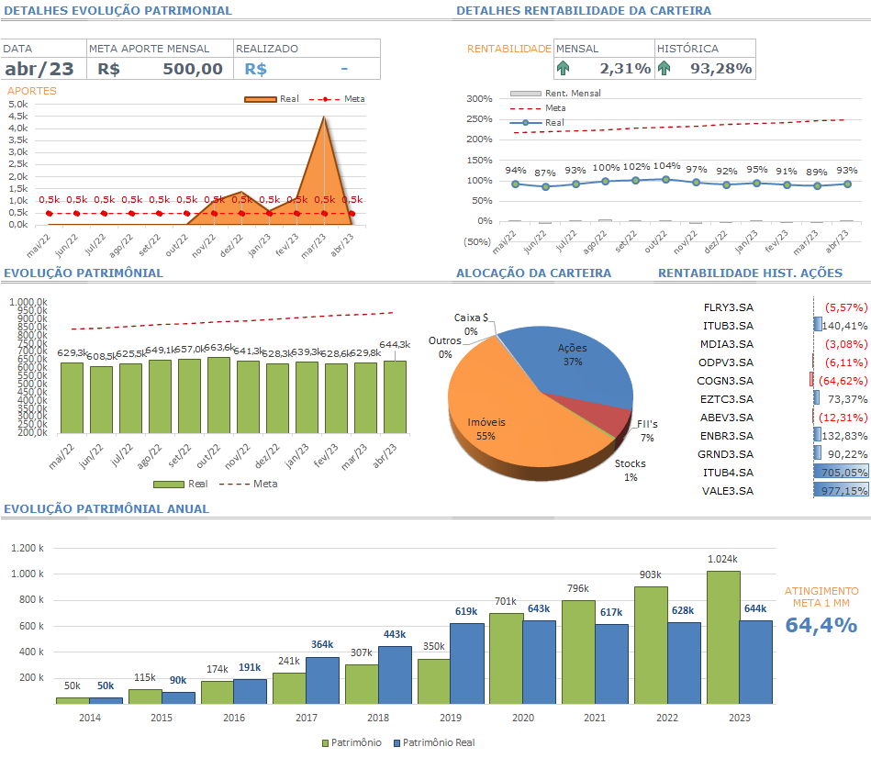Viewport: 871px width, 758px height.
Task: Click the green arrow beside 2,31% mensal
Action: [x=563, y=68]
